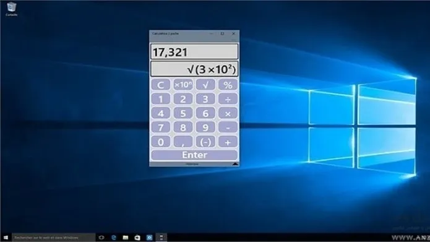Click digit 7 on the keypad

coord(160,127)
